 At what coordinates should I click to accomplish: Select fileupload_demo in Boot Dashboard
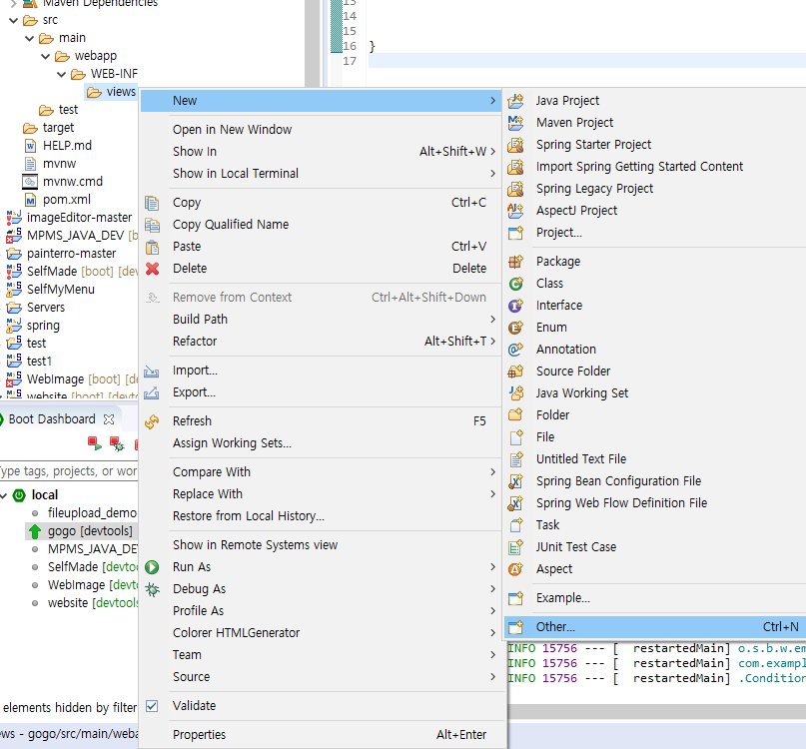[x=92, y=513]
